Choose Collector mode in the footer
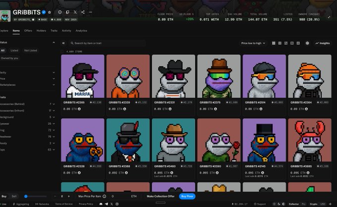 pos(294,204)
